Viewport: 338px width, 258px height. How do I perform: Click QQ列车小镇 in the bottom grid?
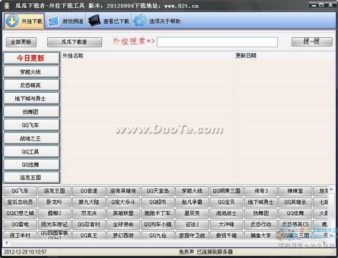(x=158, y=225)
